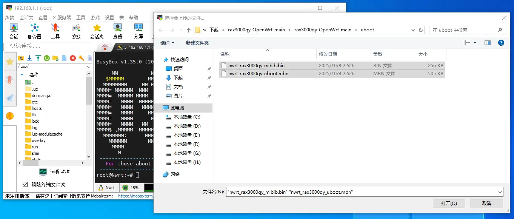Click the 打开(O) button
Viewport: 514px width, 219px height.
[x=449, y=203]
